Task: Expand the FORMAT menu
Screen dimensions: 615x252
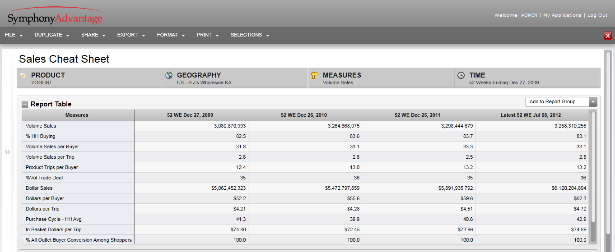Action: [x=171, y=35]
